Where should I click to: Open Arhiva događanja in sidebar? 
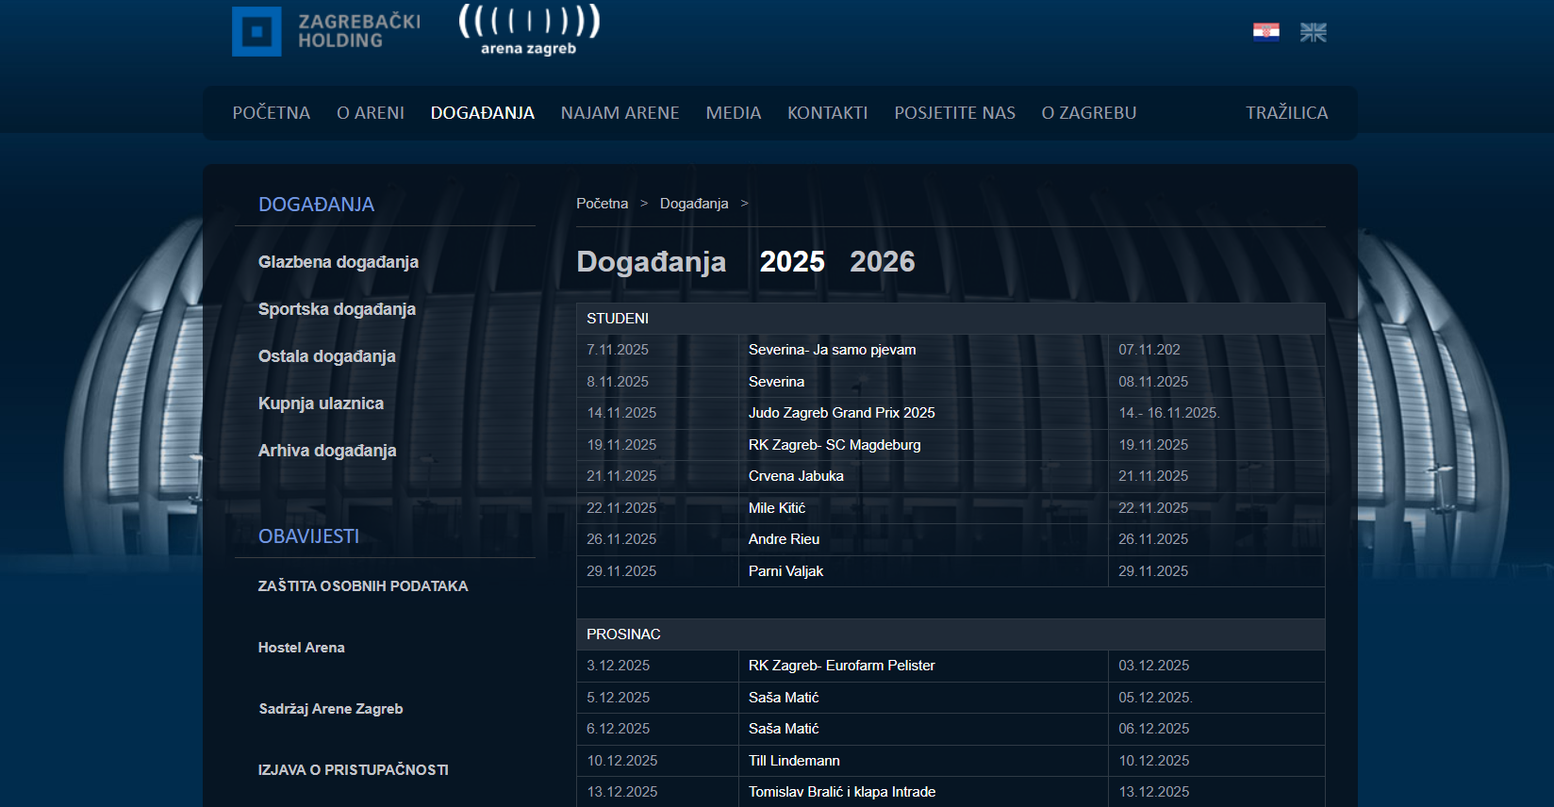(326, 451)
